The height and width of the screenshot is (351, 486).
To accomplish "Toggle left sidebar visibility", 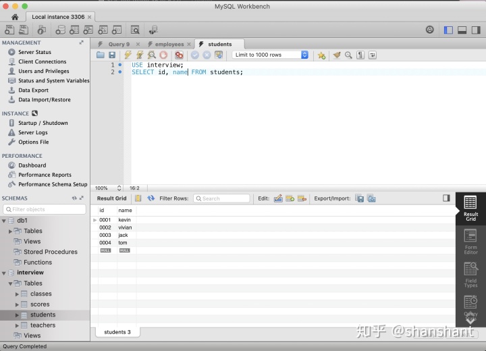I will coord(448,30).
